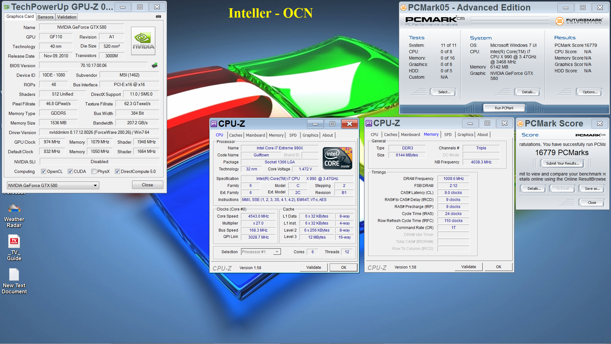This screenshot has height=344, width=611.
Task: Click the Instructions field listing MMX, SSE
Action: 297,200
